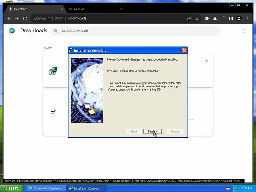
Task: Click the keyboard icon in system tray
Action: click(228, 189)
